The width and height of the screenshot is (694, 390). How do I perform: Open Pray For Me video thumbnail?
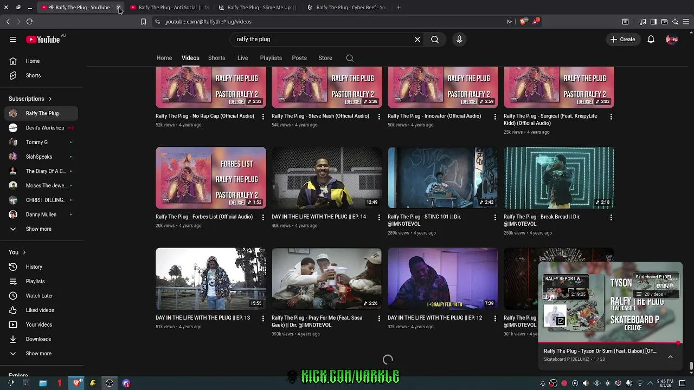pyautogui.click(x=326, y=278)
